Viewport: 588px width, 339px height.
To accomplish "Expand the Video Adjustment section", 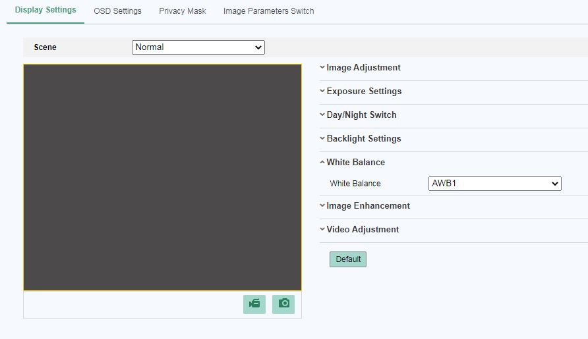I will 363,229.
